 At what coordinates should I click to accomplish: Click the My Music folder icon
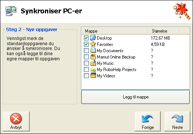pyautogui.click(x=93, y=63)
